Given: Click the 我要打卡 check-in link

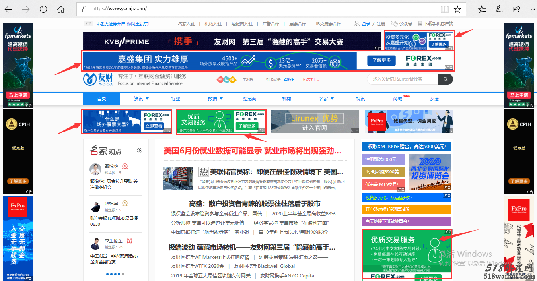Looking at the screenshot, I should [x=310, y=79].
